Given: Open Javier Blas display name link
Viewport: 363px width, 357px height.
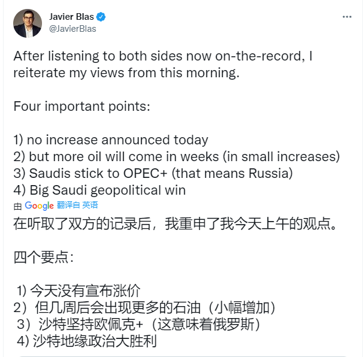Looking at the screenshot, I should point(71,17).
